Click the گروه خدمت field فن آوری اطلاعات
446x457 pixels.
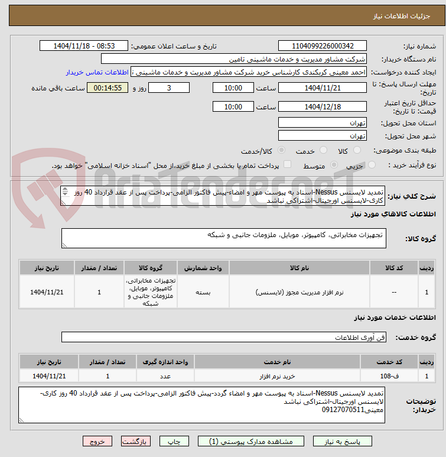tap(224, 337)
